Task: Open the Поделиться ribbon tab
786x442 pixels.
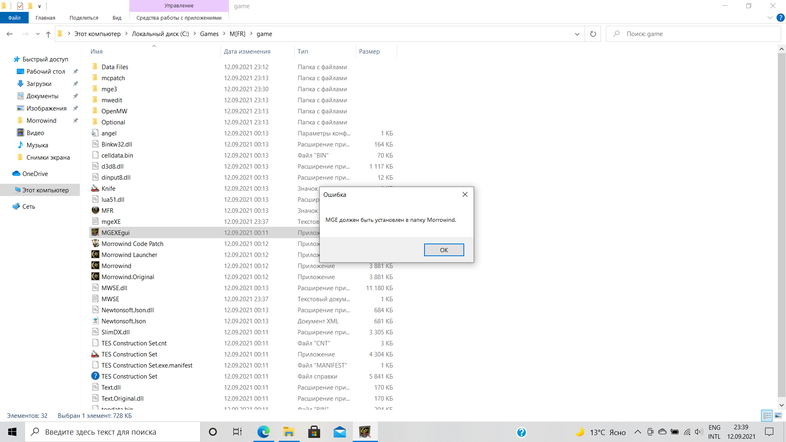Action: [84, 18]
